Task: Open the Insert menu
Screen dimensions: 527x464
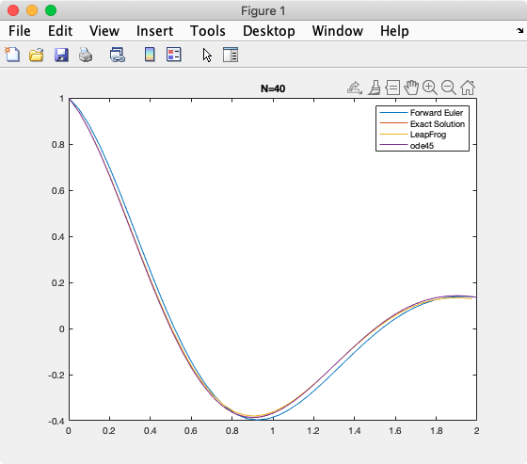Action: (x=154, y=31)
